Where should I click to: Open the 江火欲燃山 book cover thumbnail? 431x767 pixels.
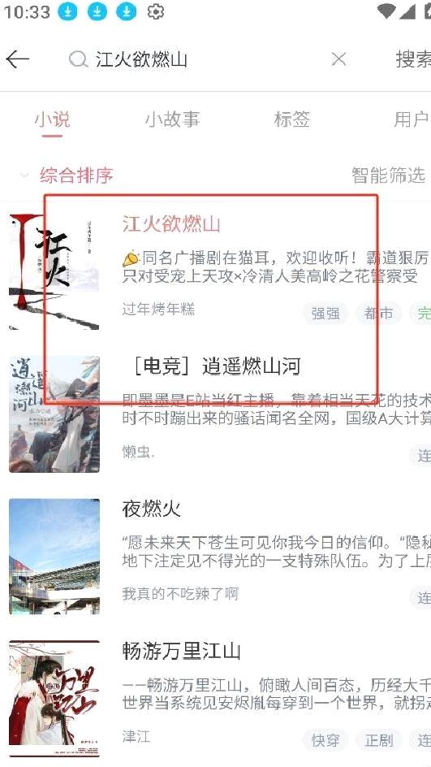[54, 272]
